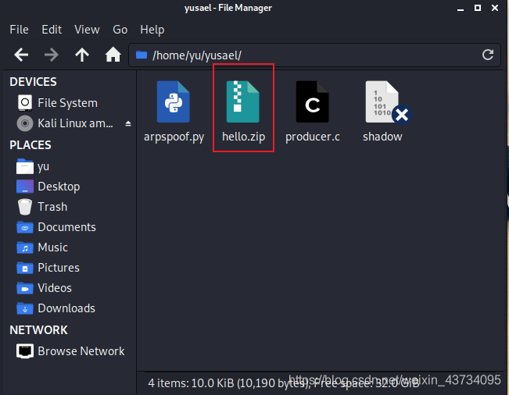The width and height of the screenshot is (509, 395).
Task: Click the Downloads folder icon
Action: pyautogui.click(x=25, y=308)
